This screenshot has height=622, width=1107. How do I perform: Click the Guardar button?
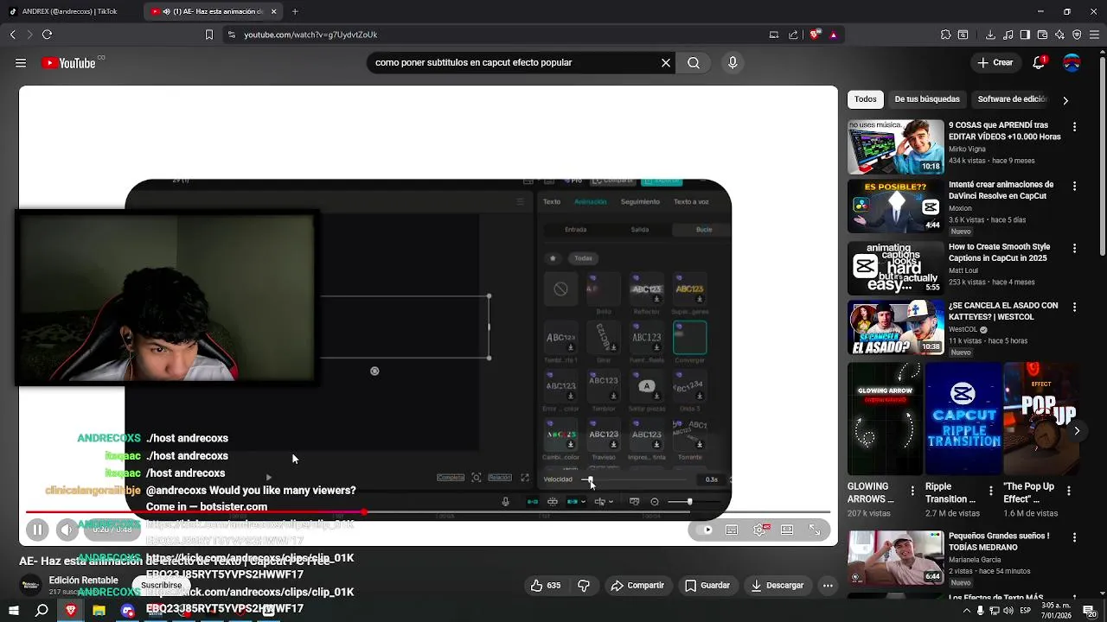point(707,586)
